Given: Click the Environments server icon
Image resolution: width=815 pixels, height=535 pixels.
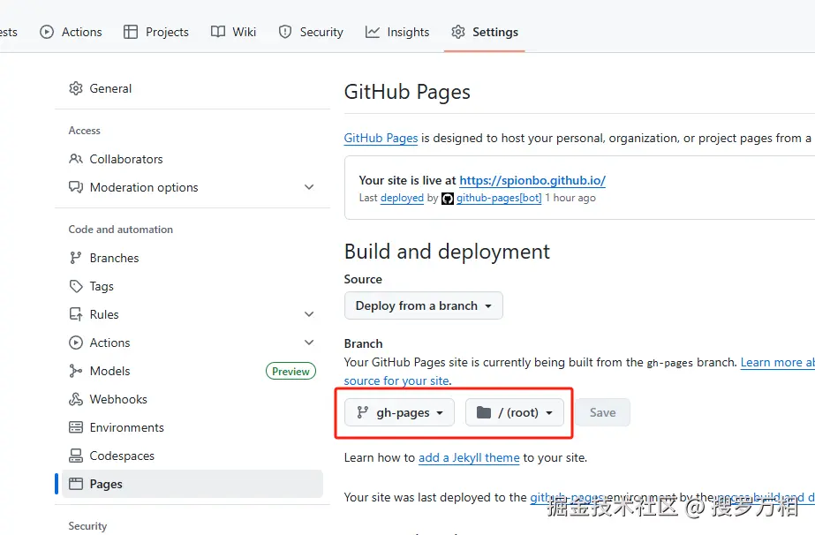Looking at the screenshot, I should (76, 427).
